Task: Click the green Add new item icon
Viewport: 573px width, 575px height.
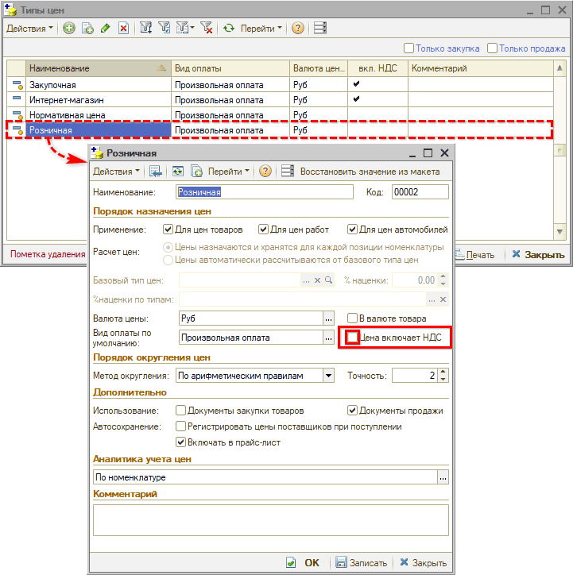Action: click(x=69, y=28)
